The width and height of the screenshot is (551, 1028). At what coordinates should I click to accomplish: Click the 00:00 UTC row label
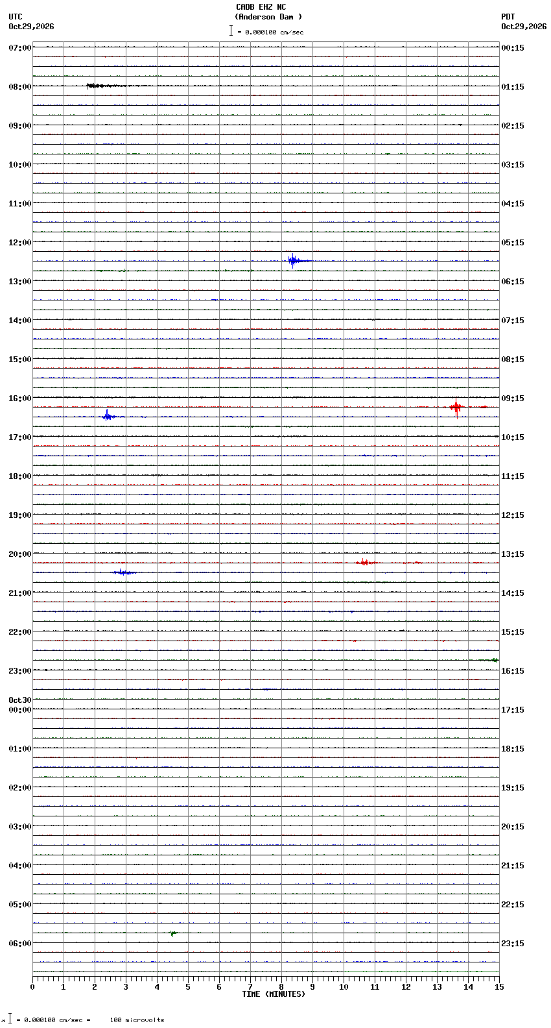click(x=20, y=710)
